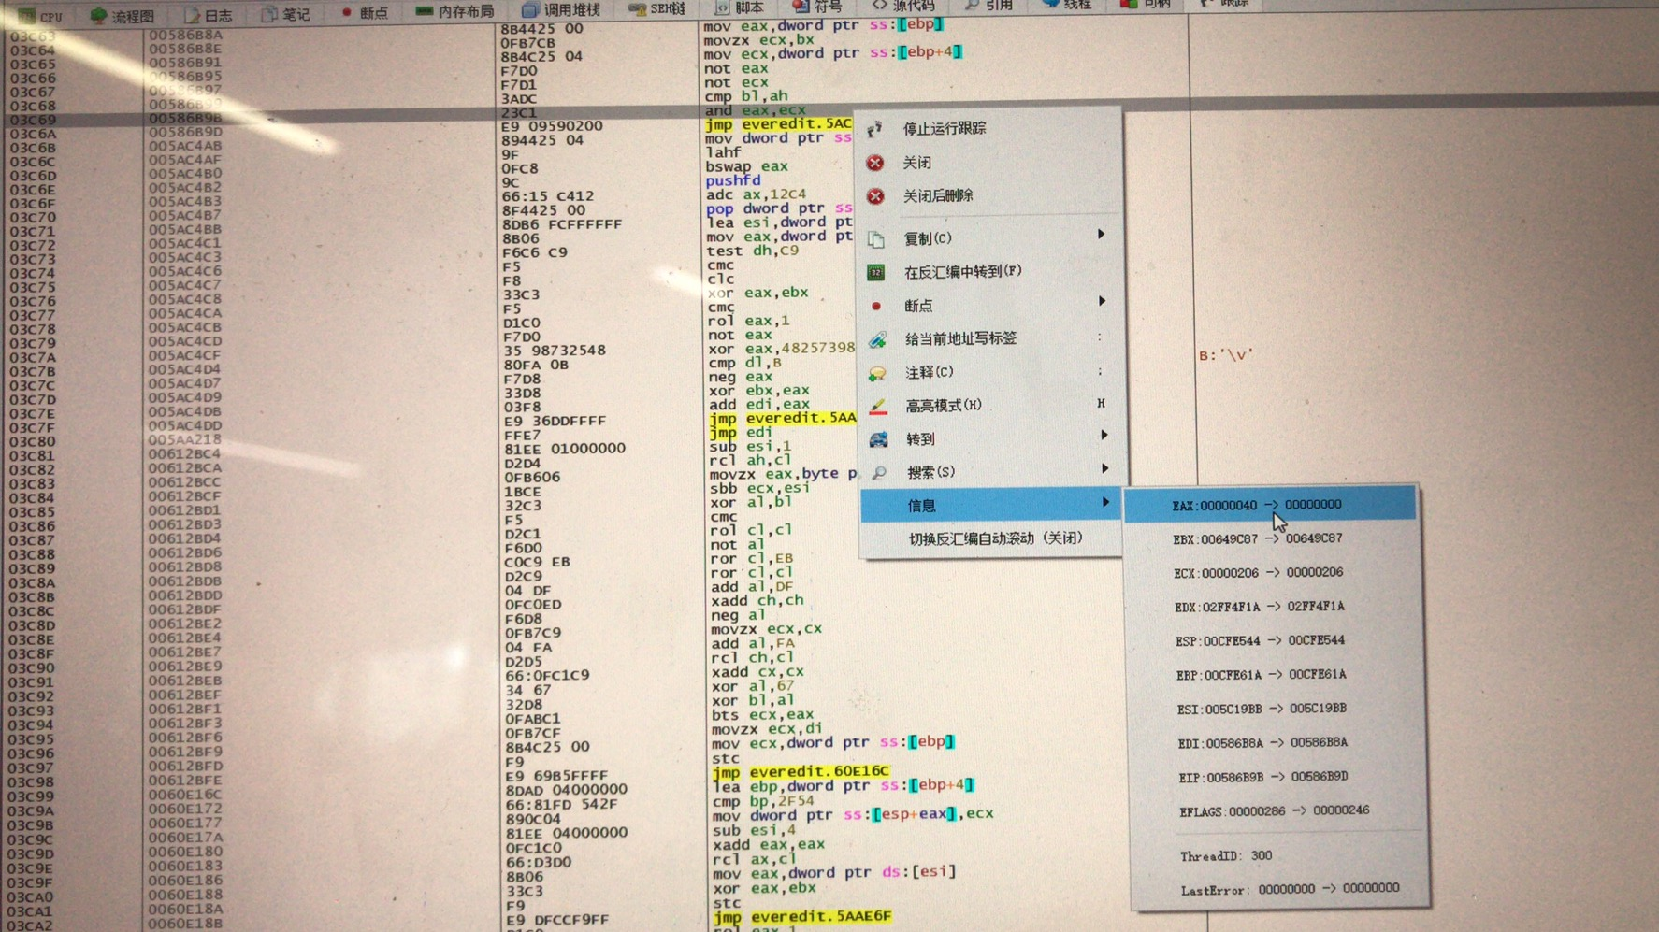Click the mov eax,dword ptr ds:[esi] row
The height and width of the screenshot is (932, 1659).
click(834, 872)
